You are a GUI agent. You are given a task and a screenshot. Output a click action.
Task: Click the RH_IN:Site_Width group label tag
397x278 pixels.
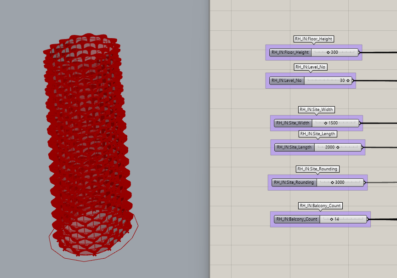(317, 110)
